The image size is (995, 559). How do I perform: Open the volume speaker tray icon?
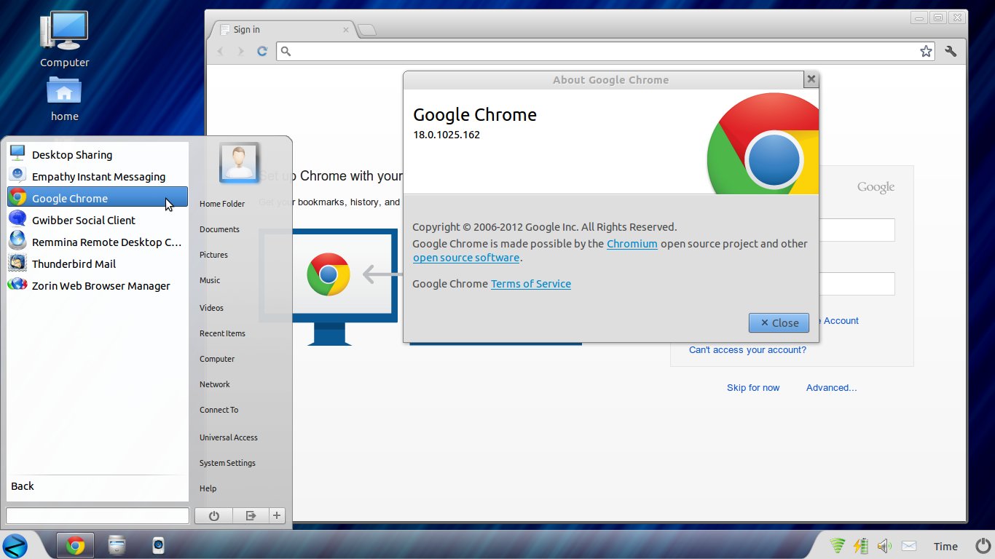tap(884, 546)
